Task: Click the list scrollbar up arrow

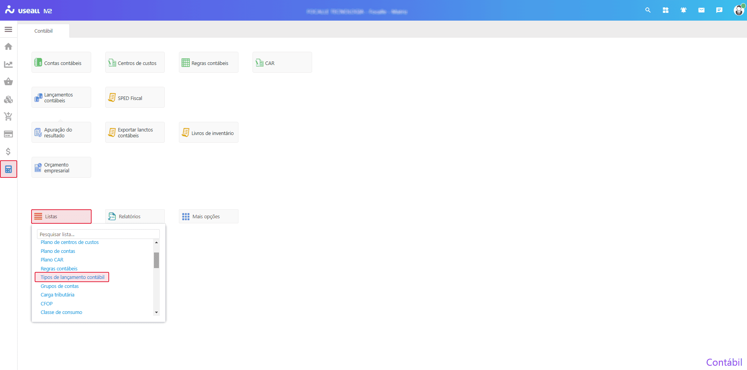Action: (156, 242)
